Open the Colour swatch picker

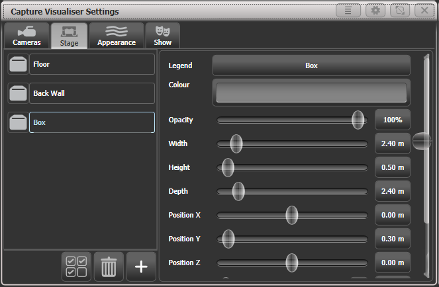[311, 93]
